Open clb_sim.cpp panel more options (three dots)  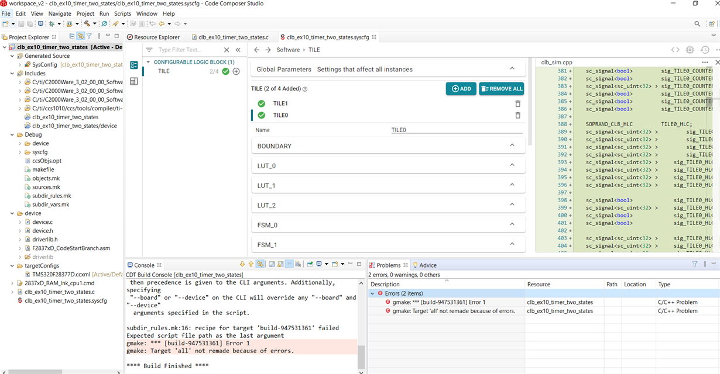(x=705, y=62)
